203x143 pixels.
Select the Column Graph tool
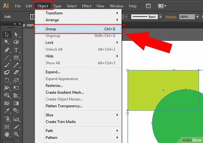click(16, 119)
